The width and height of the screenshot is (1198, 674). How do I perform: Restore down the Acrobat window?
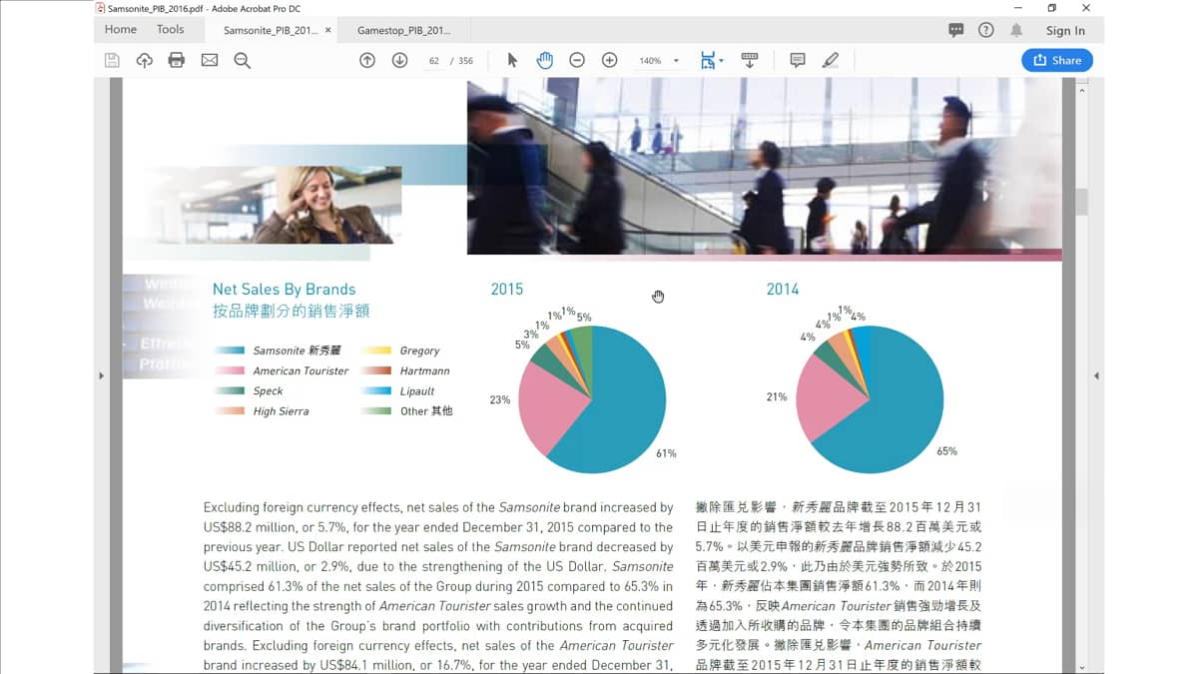[1051, 8]
